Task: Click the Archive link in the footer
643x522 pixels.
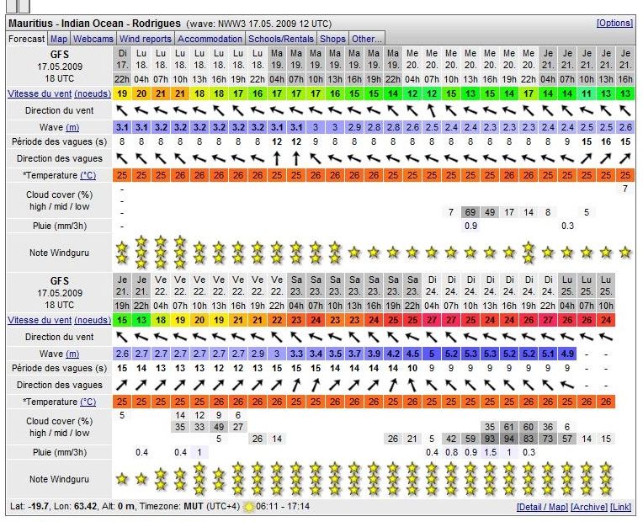Action: coord(587,507)
